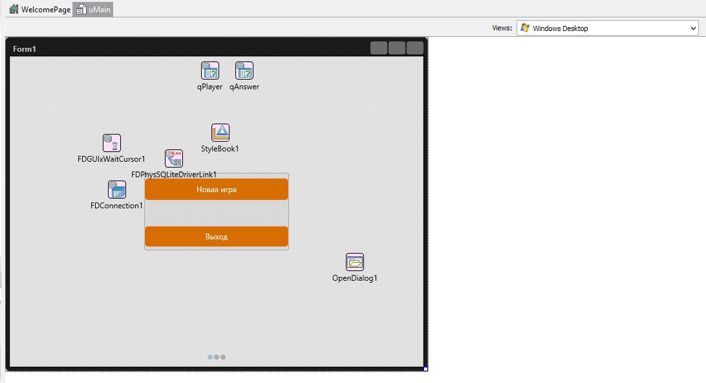Image resolution: width=706 pixels, height=383 pixels.
Task: Click the form's bottom-right resize handle
Action: pyautogui.click(x=425, y=368)
